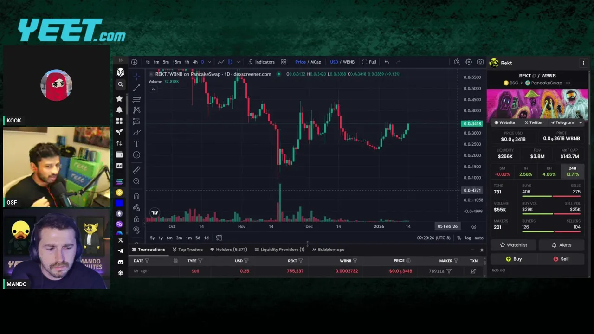Viewport: 594px width, 334px height.
Task: Select the BNB chain coin icon
Action: [119, 193]
